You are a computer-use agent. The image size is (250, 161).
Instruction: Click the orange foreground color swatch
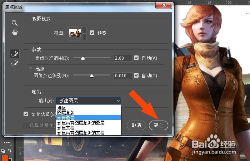(5, 158)
